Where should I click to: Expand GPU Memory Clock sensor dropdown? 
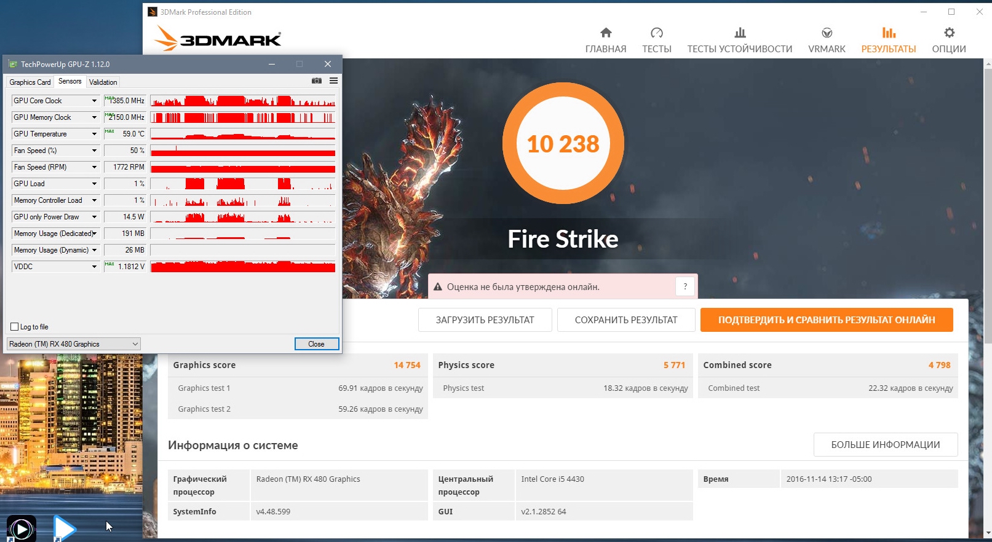pyautogui.click(x=94, y=117)
